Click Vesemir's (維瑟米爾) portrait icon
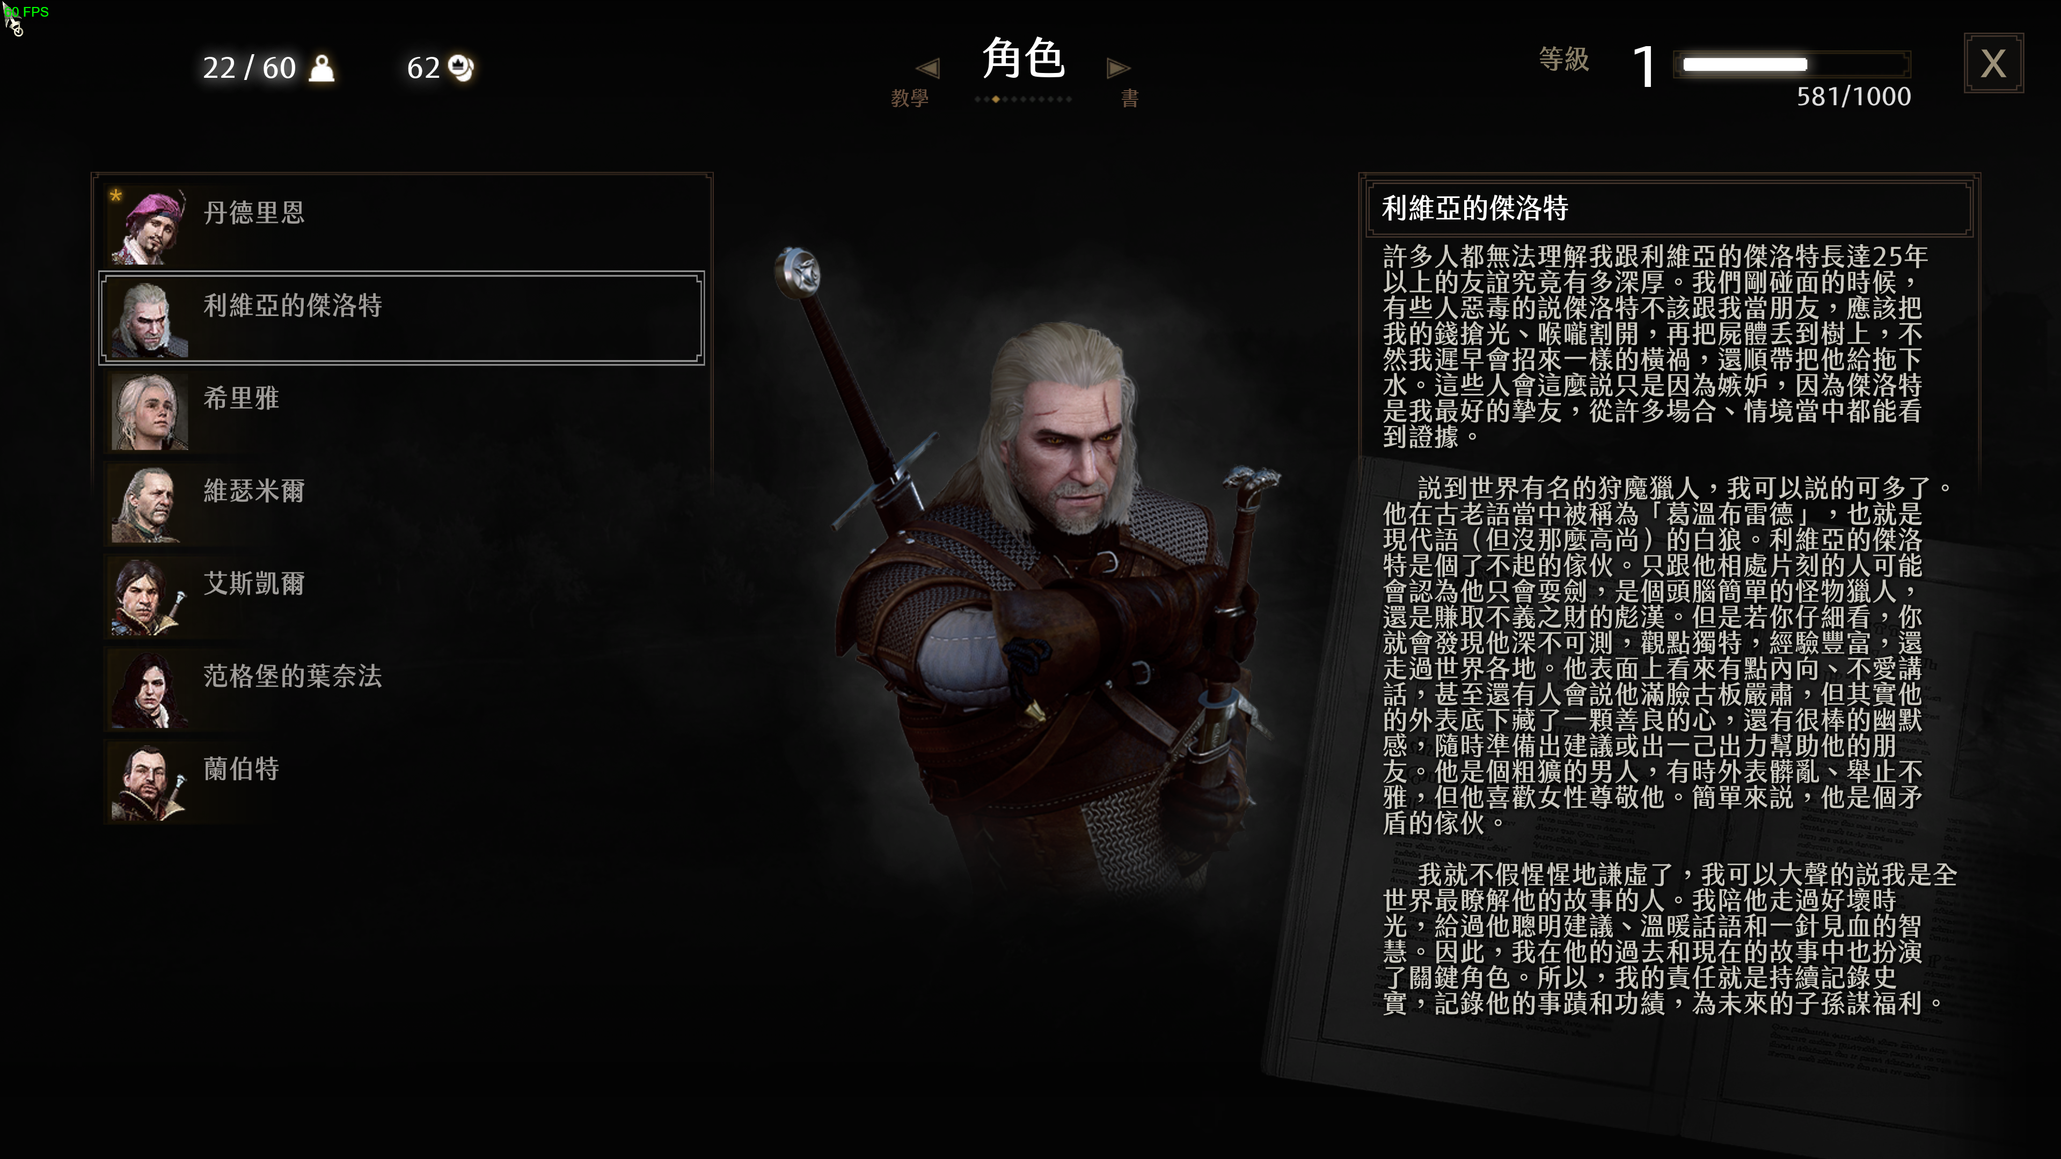Image resolution: width=2061 pixels, height=1159 pixels. click(149, 505)
